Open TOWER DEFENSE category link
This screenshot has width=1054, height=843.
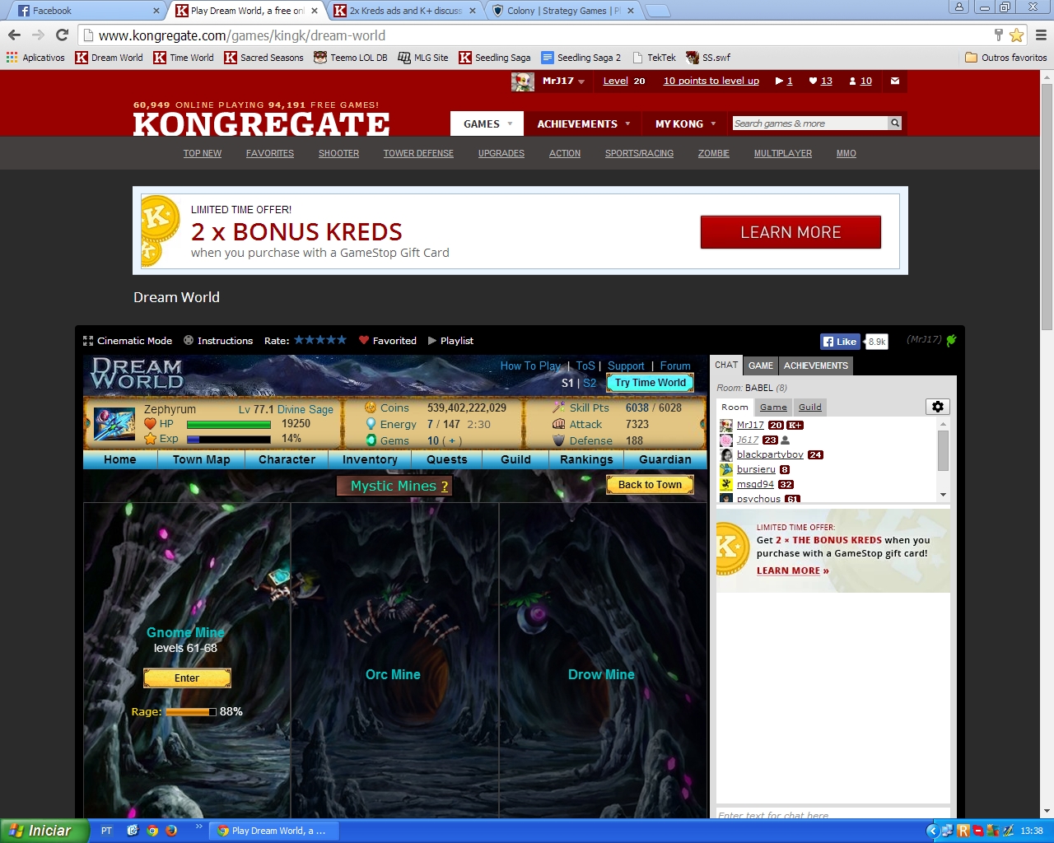tap(418, 153)
